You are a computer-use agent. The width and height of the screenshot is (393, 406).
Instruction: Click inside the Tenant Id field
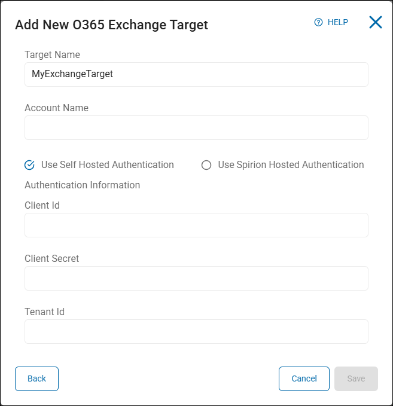pos(196,331)
